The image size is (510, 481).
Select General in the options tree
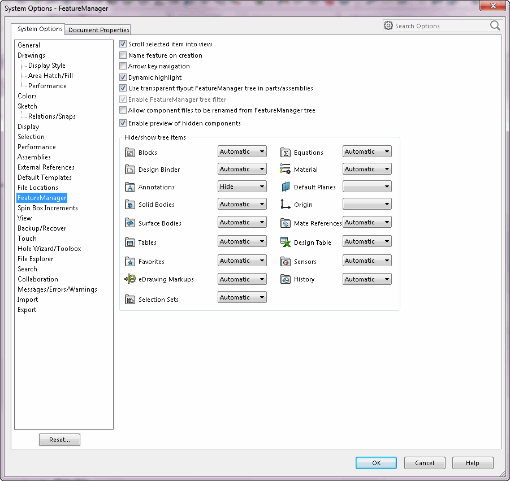[x=29, y=45]
